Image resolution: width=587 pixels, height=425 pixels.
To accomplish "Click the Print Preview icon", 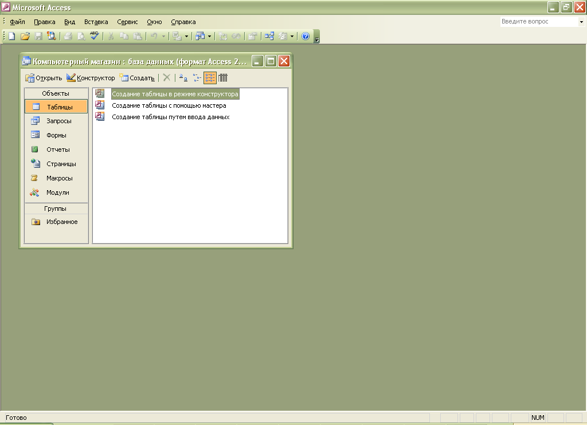I will tap(81, 36).
